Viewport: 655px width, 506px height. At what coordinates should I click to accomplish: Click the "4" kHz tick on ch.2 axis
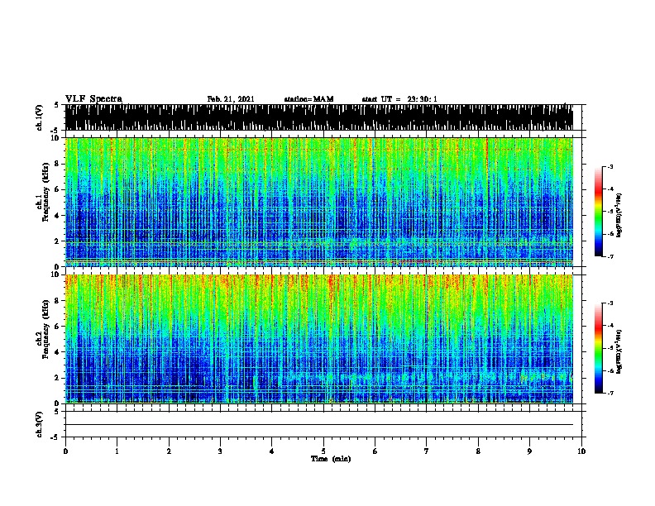pos(57,352)
